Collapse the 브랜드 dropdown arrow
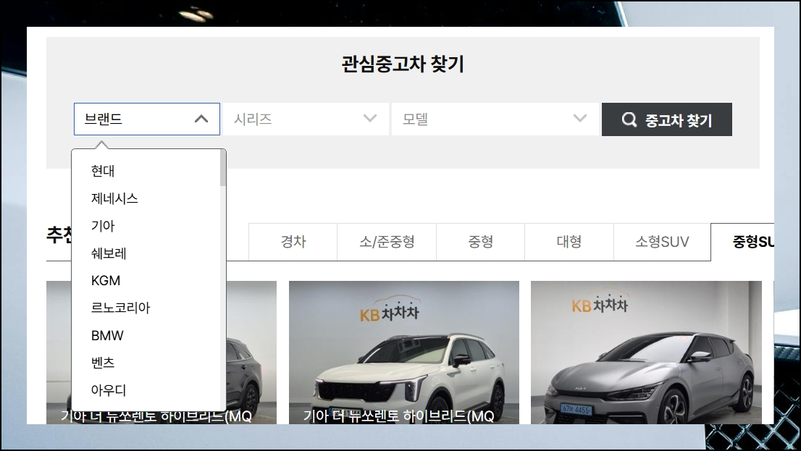 201,119
